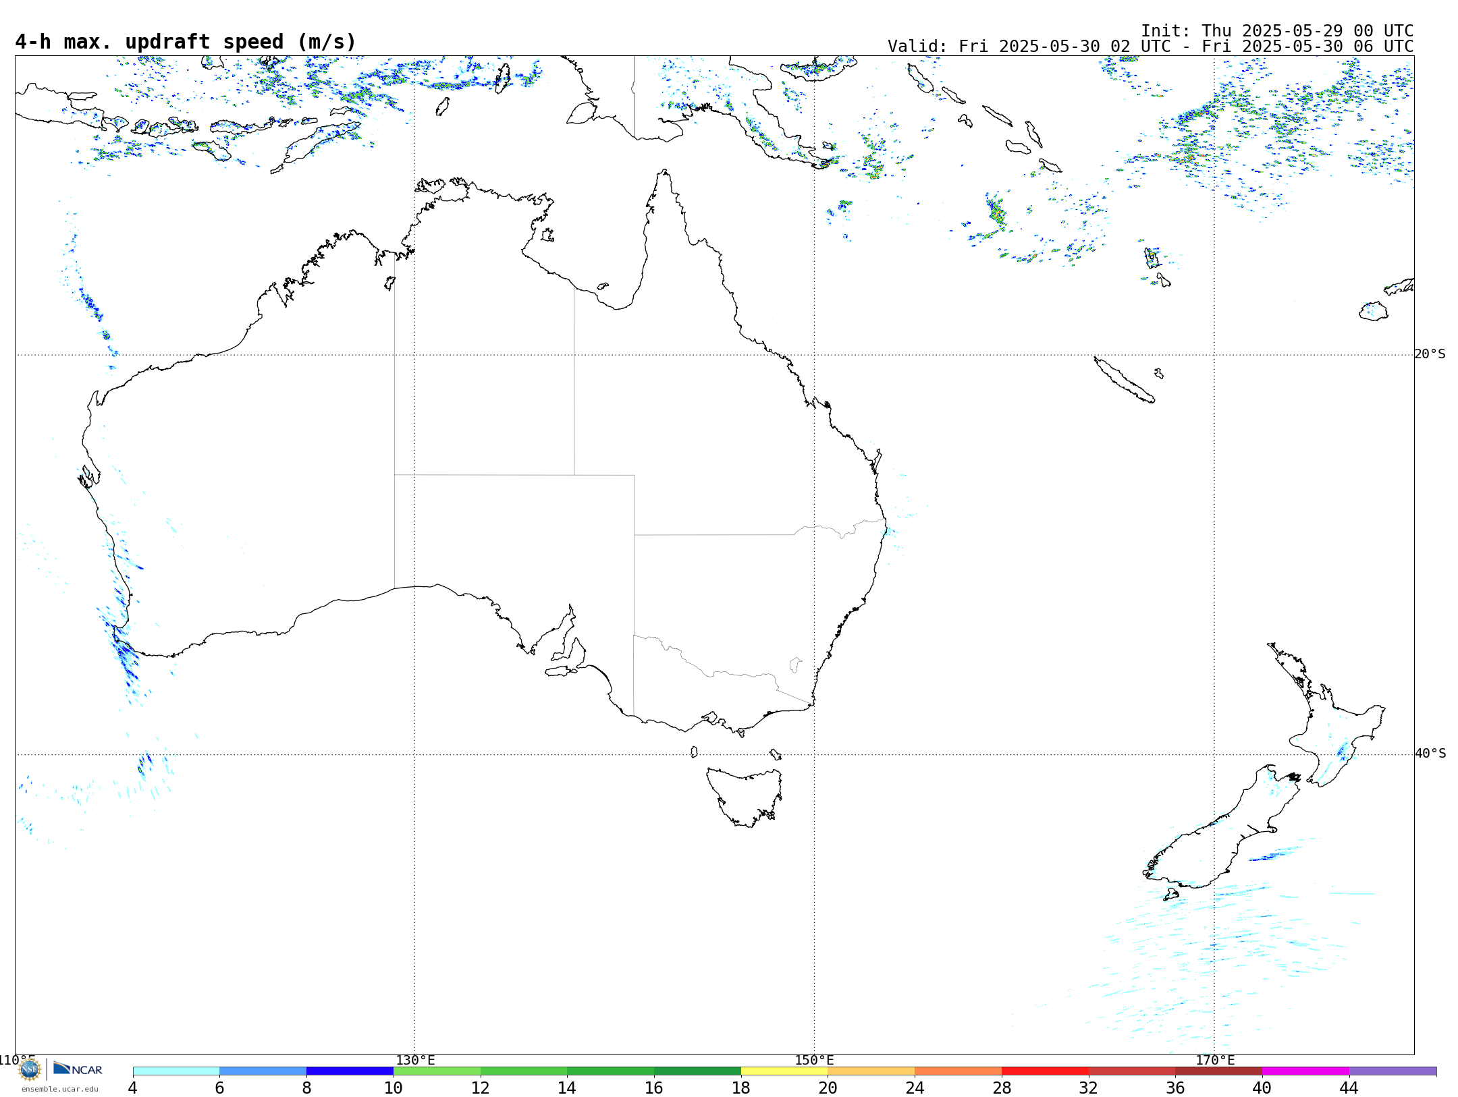Pick the green 12–14 colorbar segment
Screen dimensions: 1458x1097
pyautogui.click(x=524, y=1071)
